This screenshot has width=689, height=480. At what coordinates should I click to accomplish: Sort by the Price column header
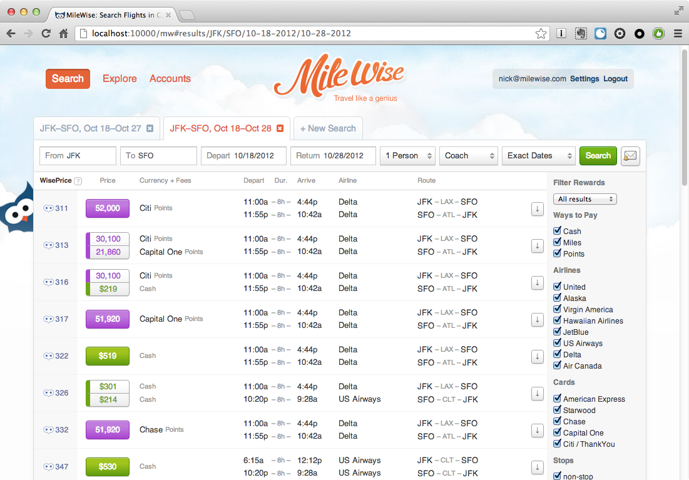click(x=108, y=181)
